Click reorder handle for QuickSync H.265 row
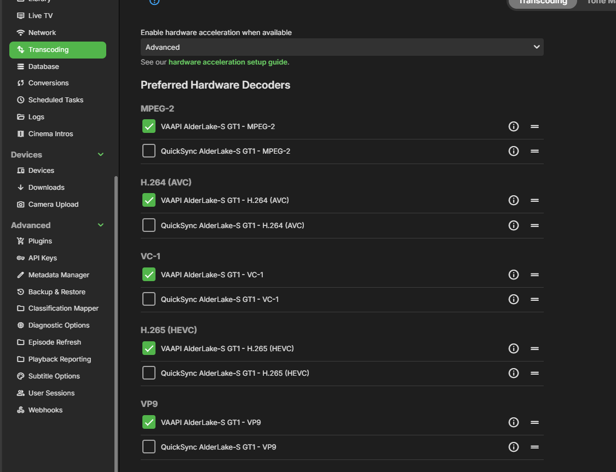Screen dimensions: 616x472 pyautogui.click(x=534, y=374)
